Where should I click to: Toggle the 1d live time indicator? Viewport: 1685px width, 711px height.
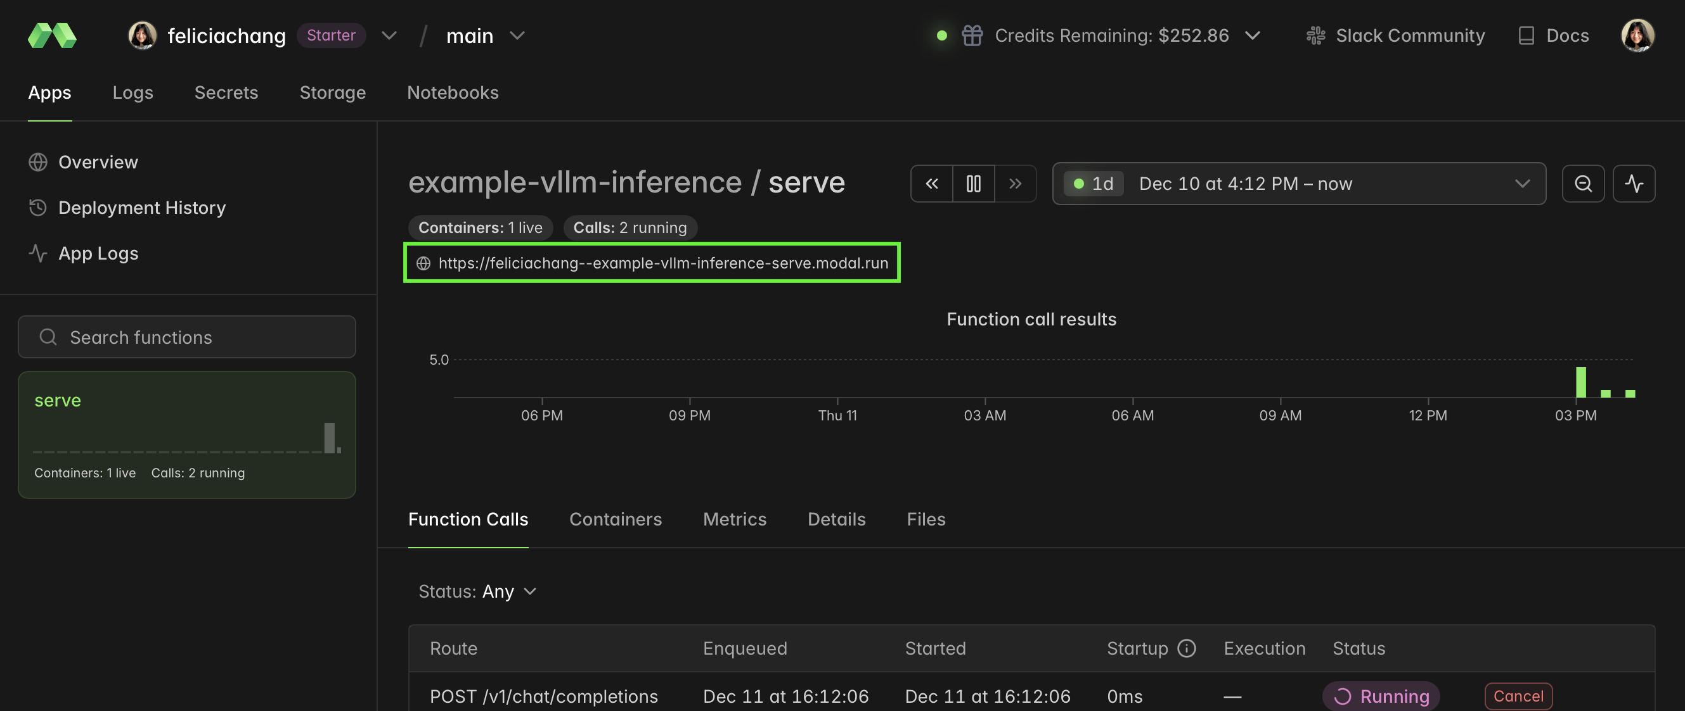click(1093, 184)
